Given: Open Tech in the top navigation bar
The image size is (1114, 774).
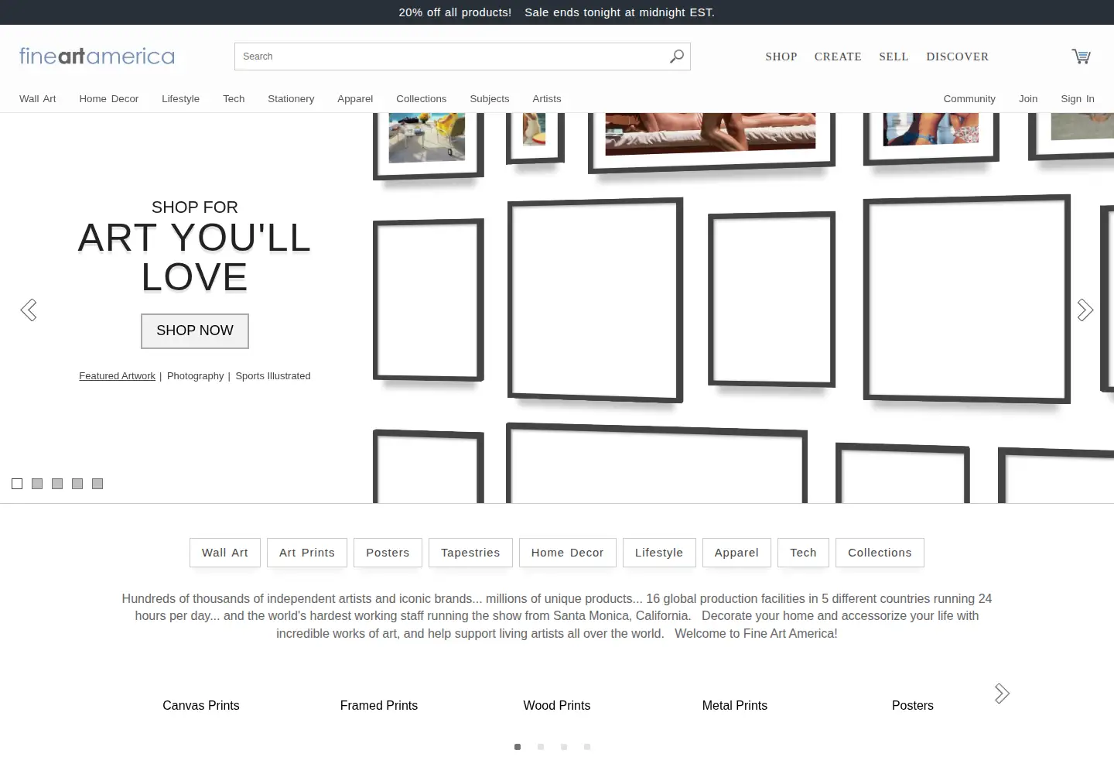Looking at the screenshot, I should [x=234, y=99].
